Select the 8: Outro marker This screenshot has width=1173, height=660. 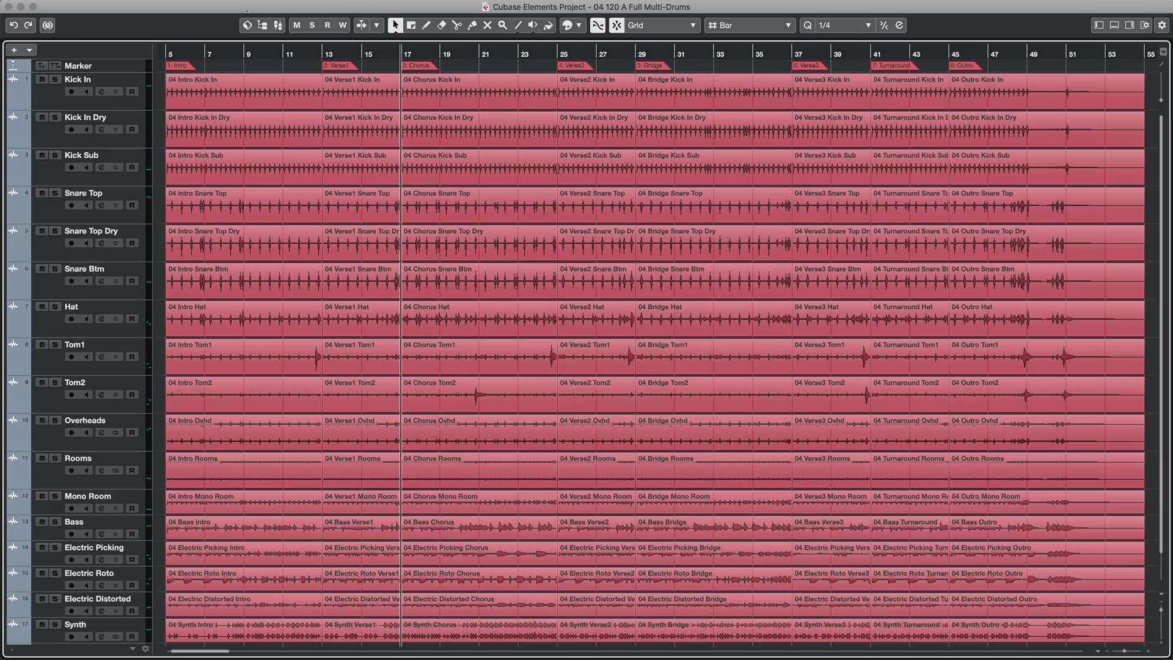click(966, 65)
